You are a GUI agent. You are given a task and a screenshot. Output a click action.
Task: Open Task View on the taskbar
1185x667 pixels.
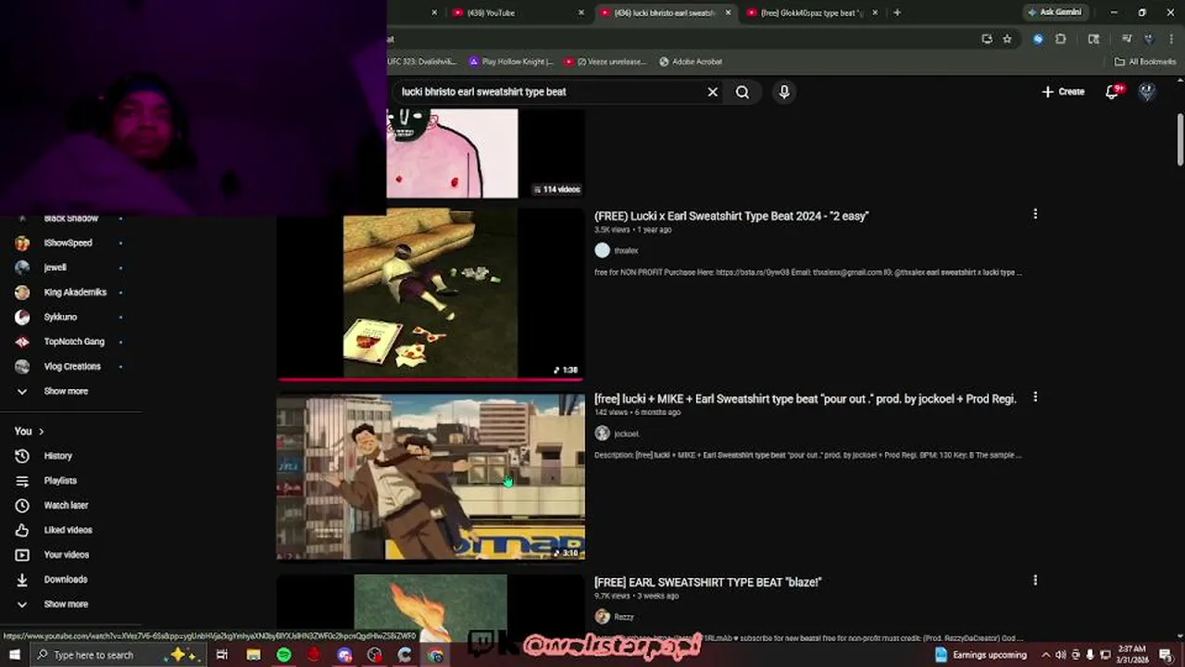(222, 655)
